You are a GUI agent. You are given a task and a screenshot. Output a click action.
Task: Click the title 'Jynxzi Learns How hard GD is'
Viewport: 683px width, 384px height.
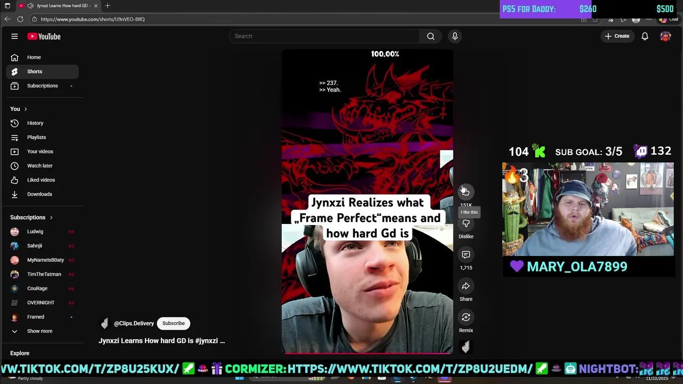(162, 341)
